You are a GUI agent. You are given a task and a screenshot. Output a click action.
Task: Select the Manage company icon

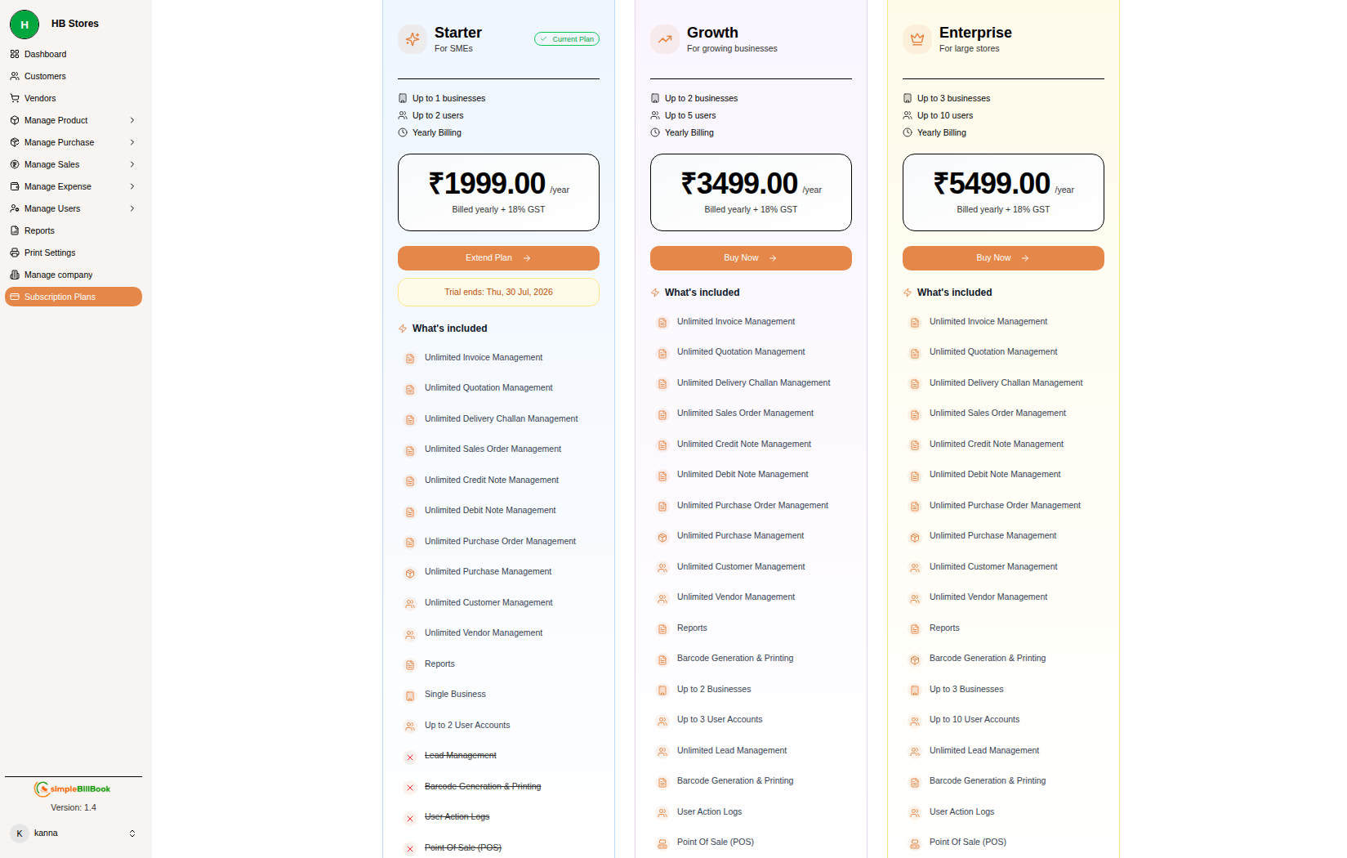pyautogui.click(x=15, y=275)
